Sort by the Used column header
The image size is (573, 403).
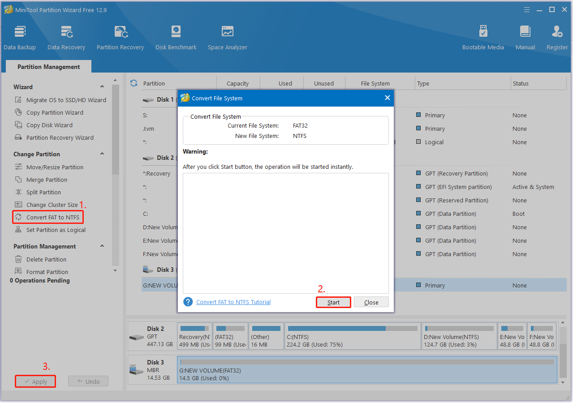[x=285, y=83]
